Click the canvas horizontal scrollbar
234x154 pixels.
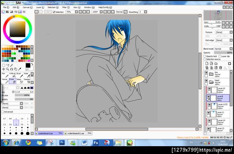(x=117, y=129)
